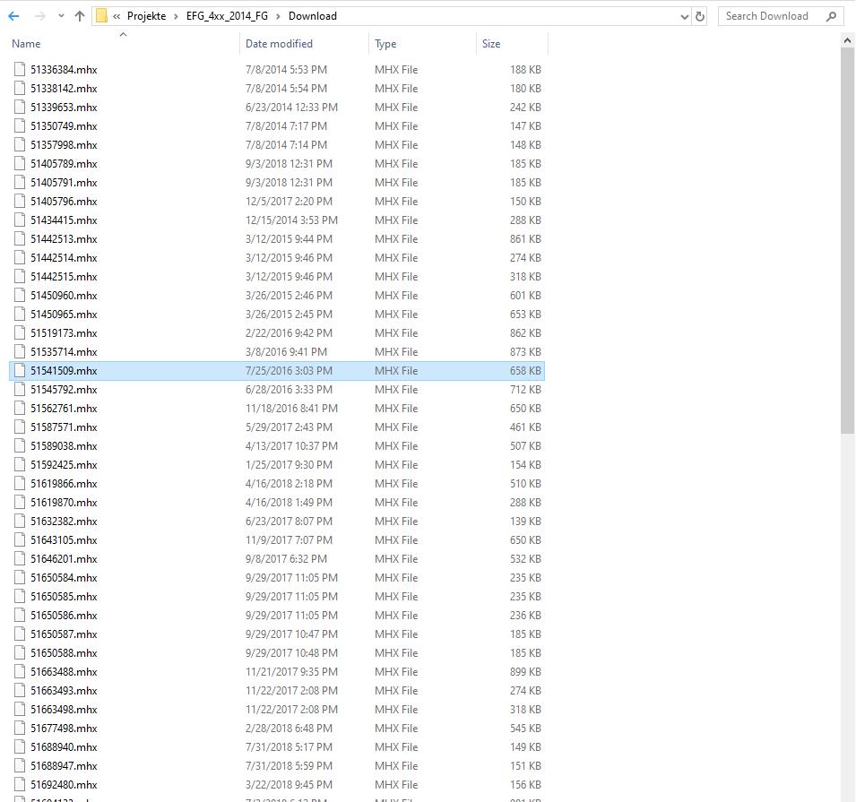The width and height of the screenshot is (856, 802).
Task: Open the recent locations dropdown arrow
Action: click(x=61, y=16)
